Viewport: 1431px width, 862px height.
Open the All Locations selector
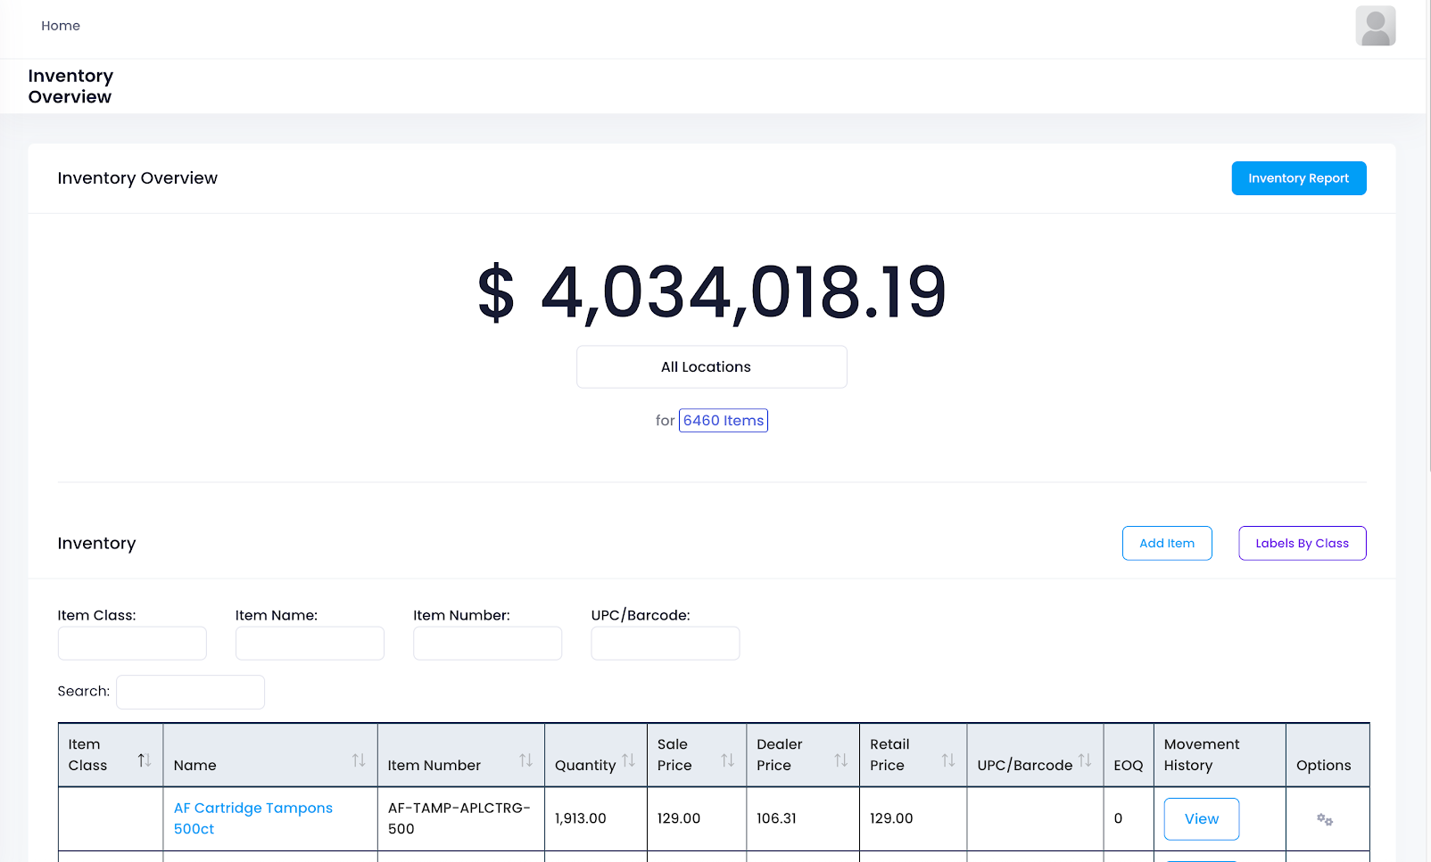[x=711, y=366]
